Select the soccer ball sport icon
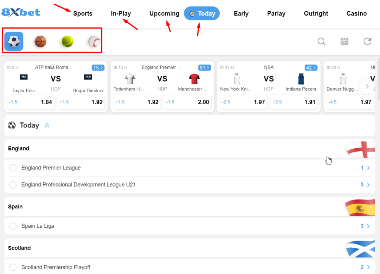 14,41
